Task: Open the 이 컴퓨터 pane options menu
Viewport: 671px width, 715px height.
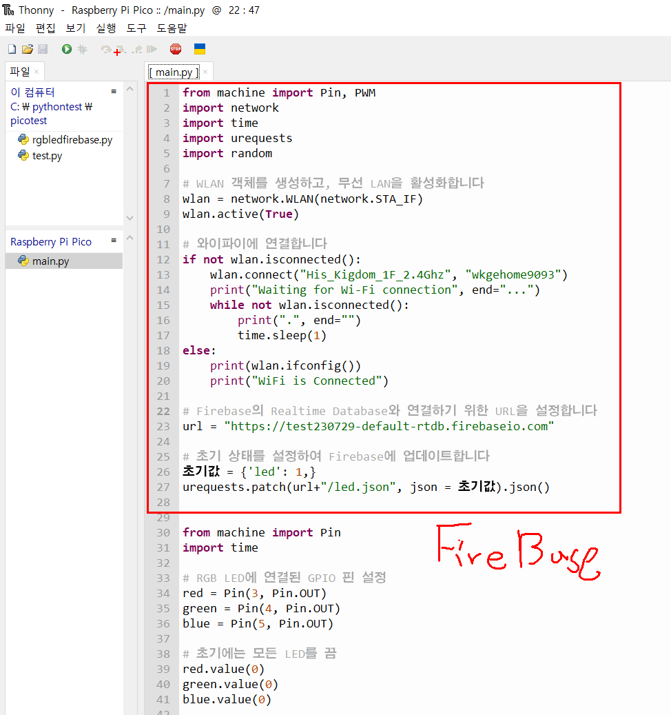Action: [x=114, y=91]
